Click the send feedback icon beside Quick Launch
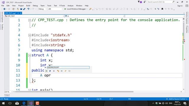The image size is (189, 106). [x=145, y=2]
